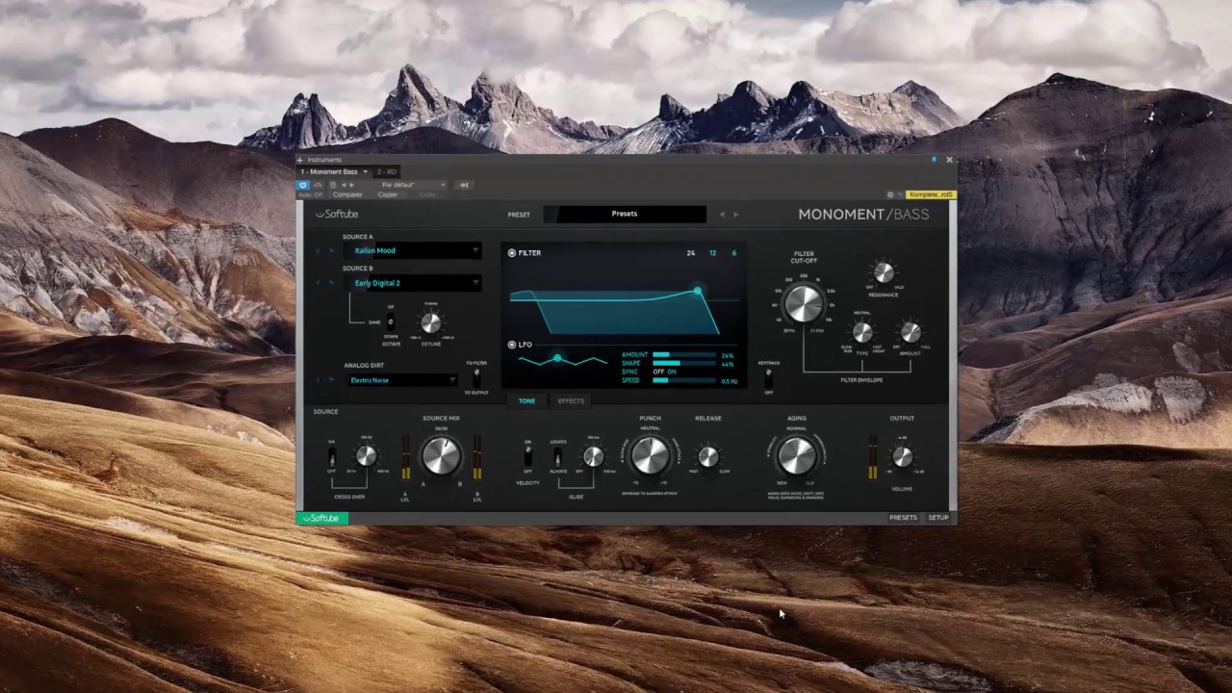Select the 2 - XO instrument tab

click(x=387, y=171)
